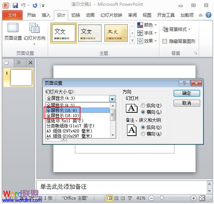Switch to the 加载项 ribbon tab
Image resolution: width=214 pixels, height=204 pixels.
coord(187,15)
